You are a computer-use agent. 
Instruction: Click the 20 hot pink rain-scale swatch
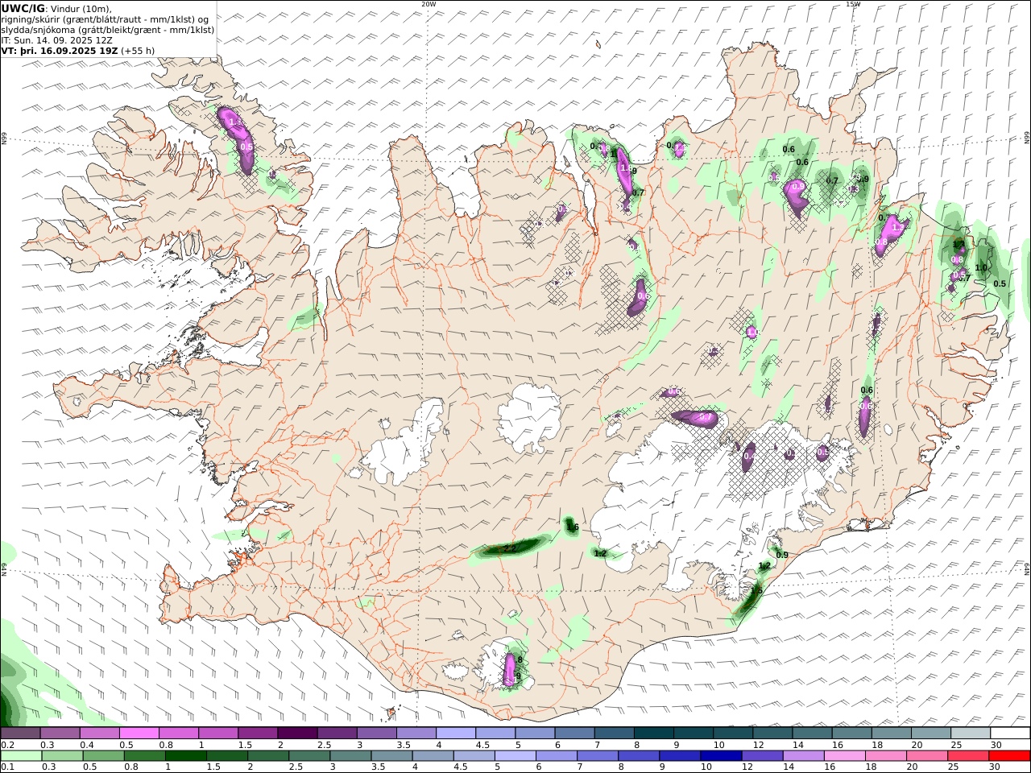[x=926, y=756]
